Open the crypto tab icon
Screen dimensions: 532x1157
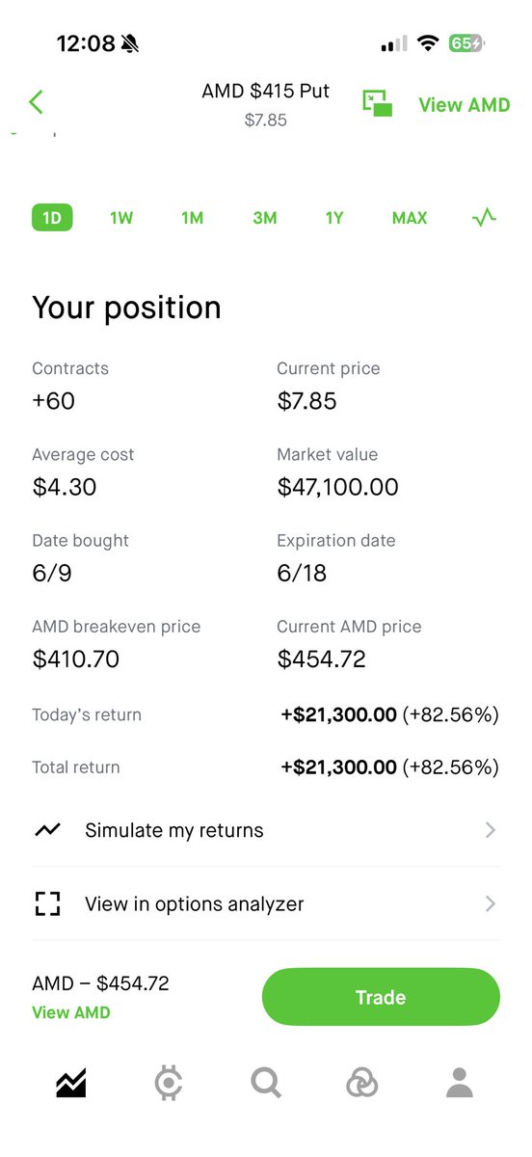click(169, 1084)
